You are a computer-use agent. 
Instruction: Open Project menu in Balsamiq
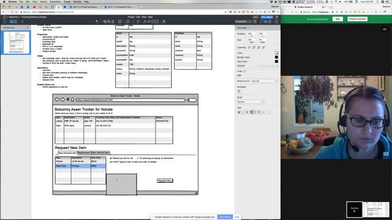[x=131, y=17]
